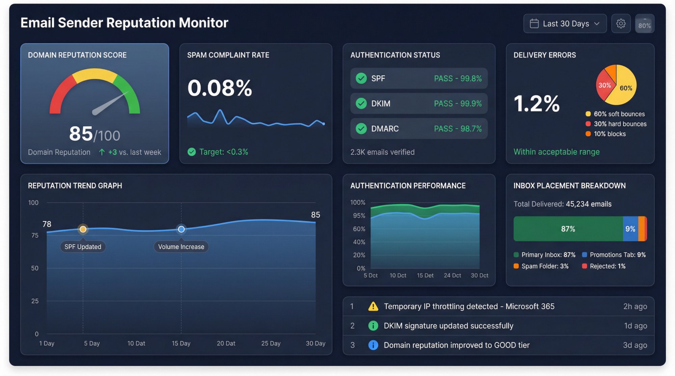Click the SPF pass checkmark icon
This screenshot has height=376, width=675.
tap(361, 78)
